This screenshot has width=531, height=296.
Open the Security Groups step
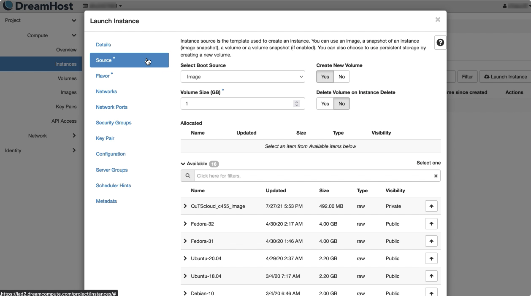coord(114,123)
